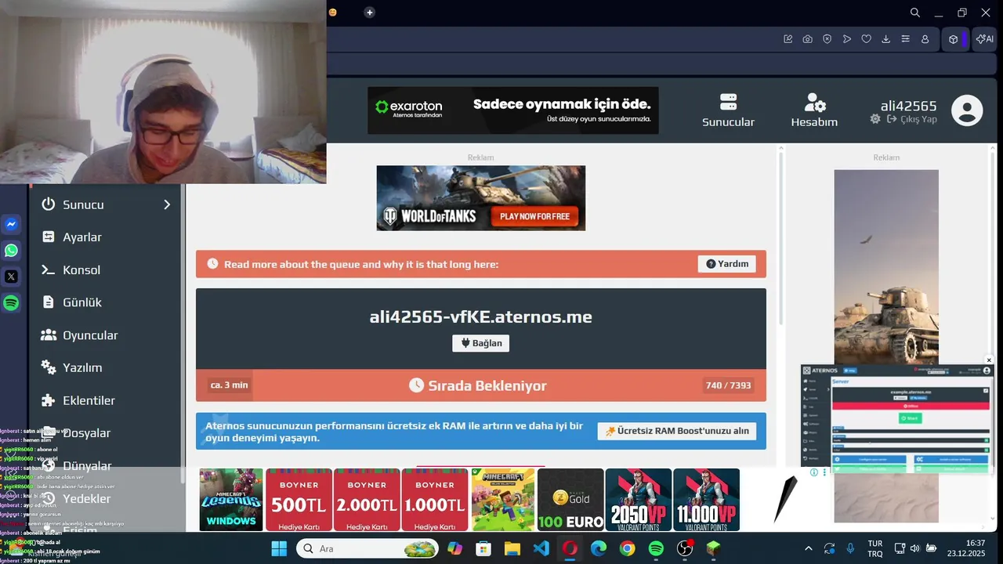Click the Minecraft Legends Windows ad tile

click(231, 500)
